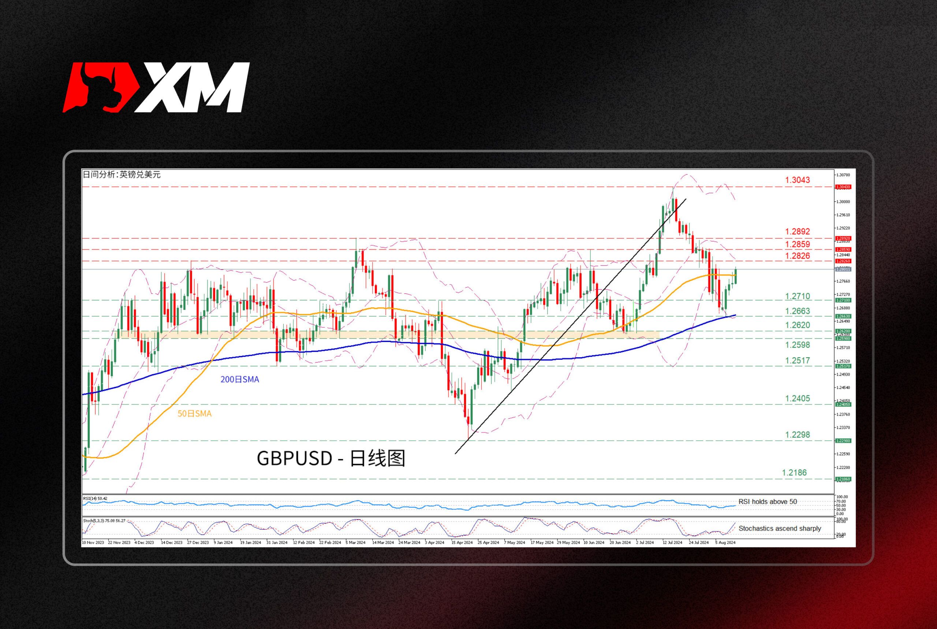Click the grey 1.28011 current price tag
Image resolution: width=937 pixels, height=629 pixels.
click(843, 269)
